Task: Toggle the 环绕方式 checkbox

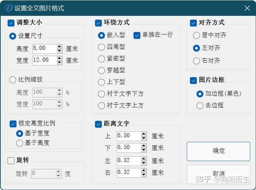Action: [x=98, y=23]
